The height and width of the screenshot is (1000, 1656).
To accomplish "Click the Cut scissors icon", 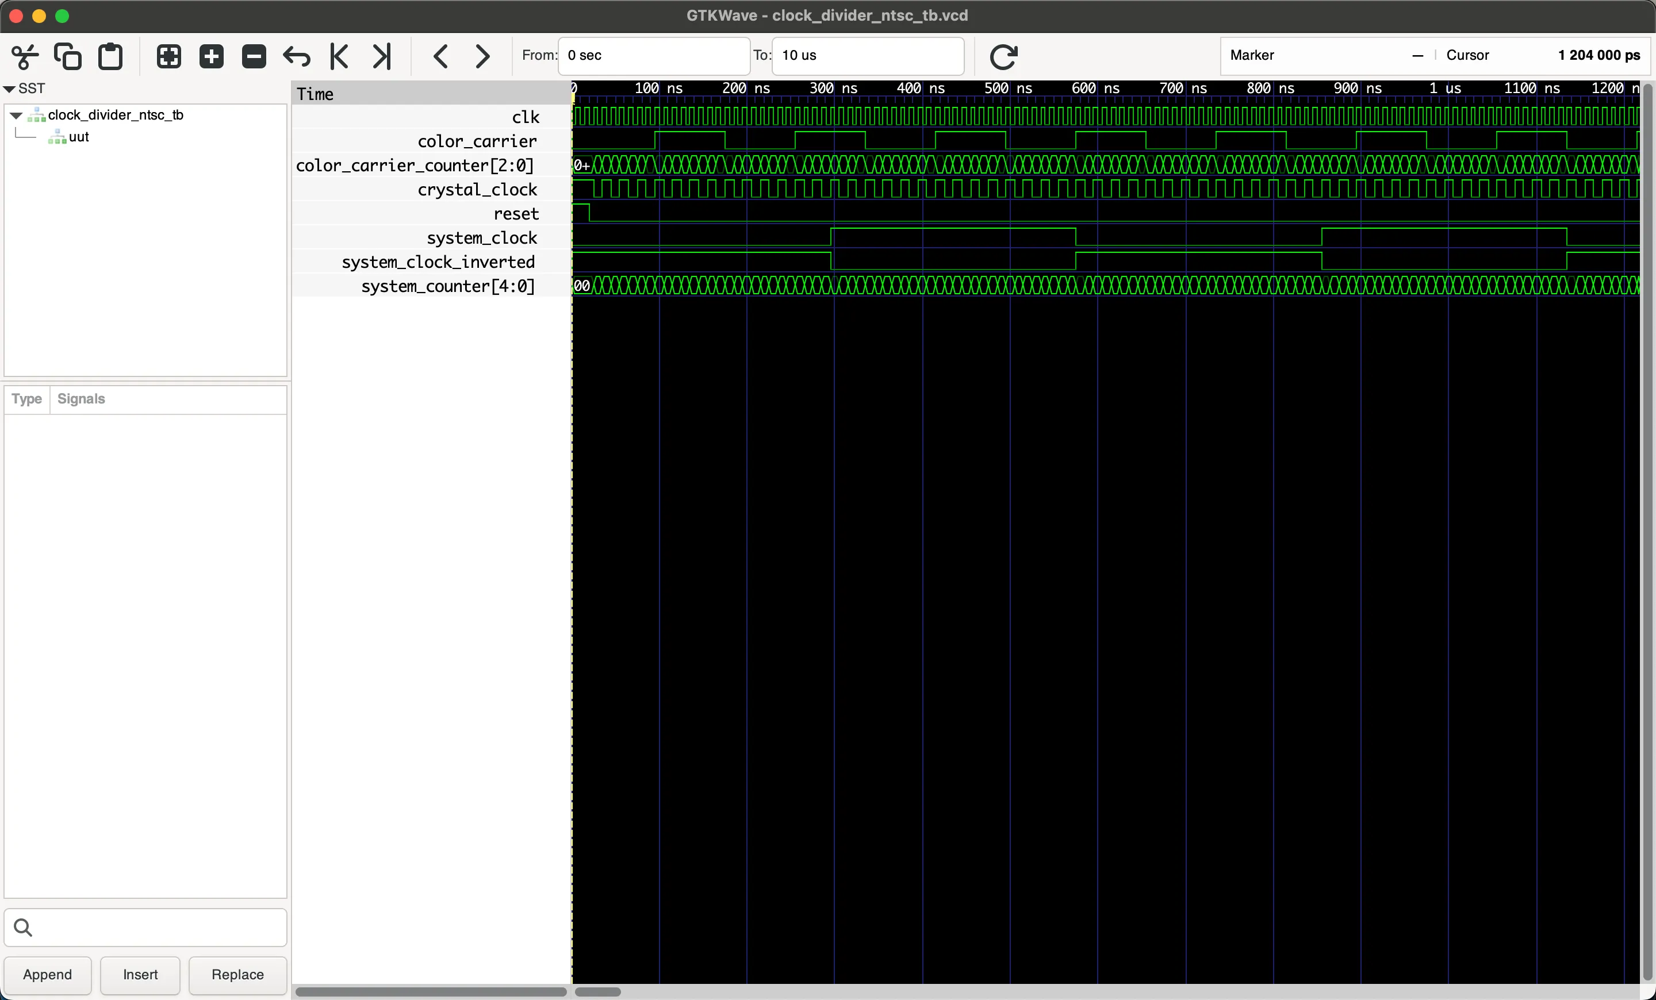I will tap(25, 56).
